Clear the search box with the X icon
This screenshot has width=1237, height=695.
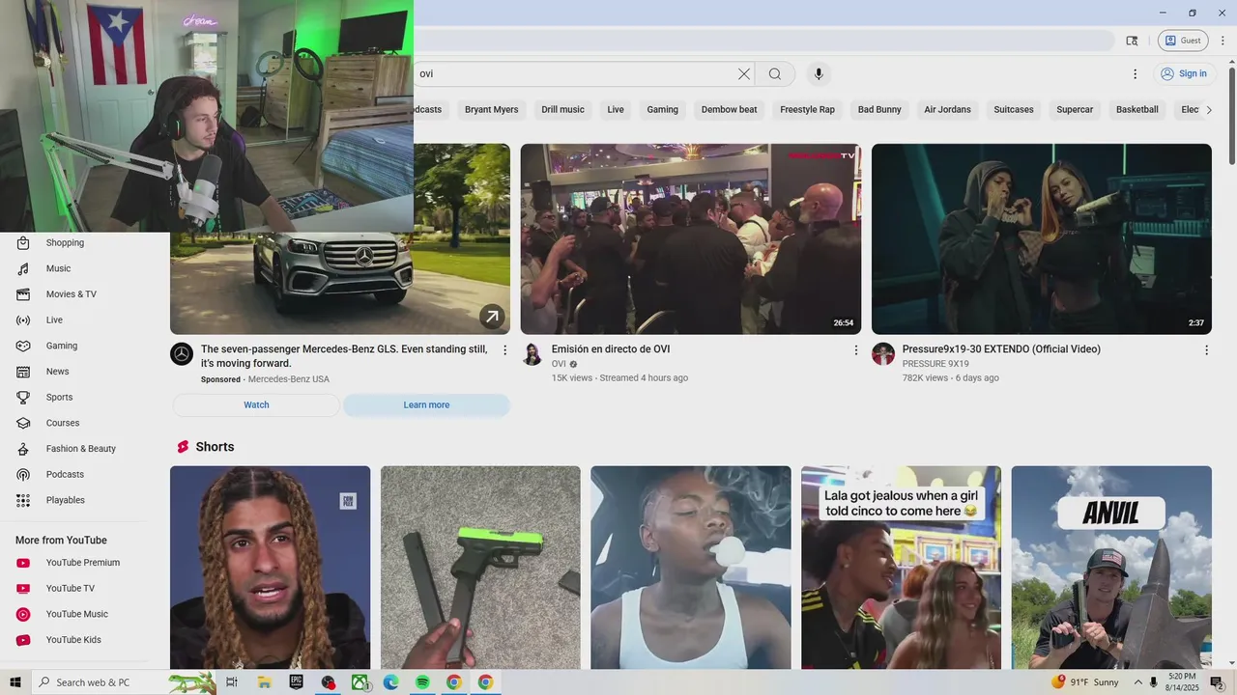pos(744,74)
